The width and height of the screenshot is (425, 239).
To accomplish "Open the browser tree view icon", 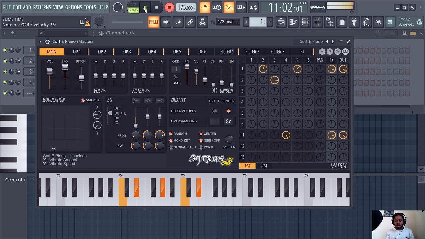I will (x=329, y=22).
